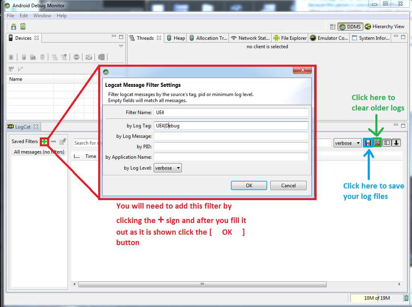Open the Edit menu
The height and width of the screenshot is (307, 412).
click(24, 16)
